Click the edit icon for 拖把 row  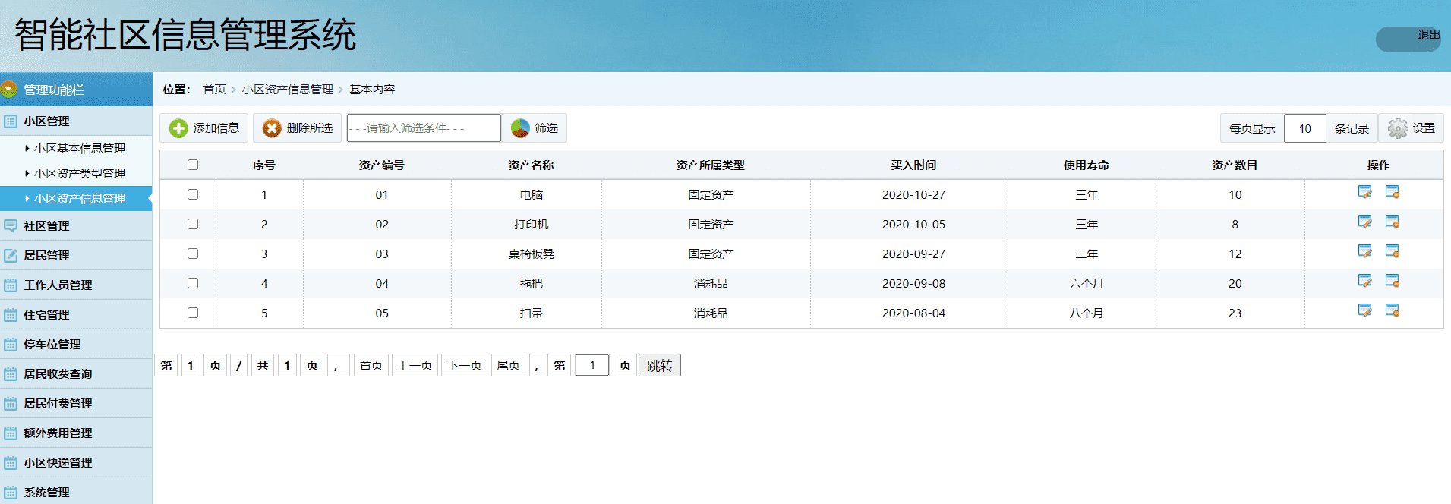pos(1364,281)
